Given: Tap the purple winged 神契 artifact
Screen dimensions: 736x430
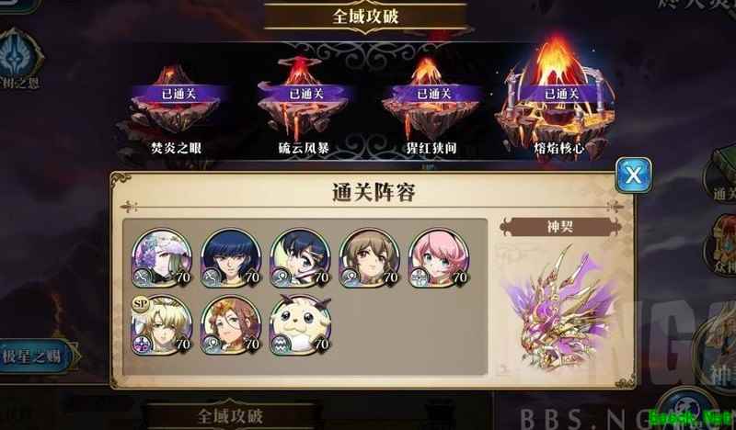Looking at the screenshot, I should coord(561,310).
